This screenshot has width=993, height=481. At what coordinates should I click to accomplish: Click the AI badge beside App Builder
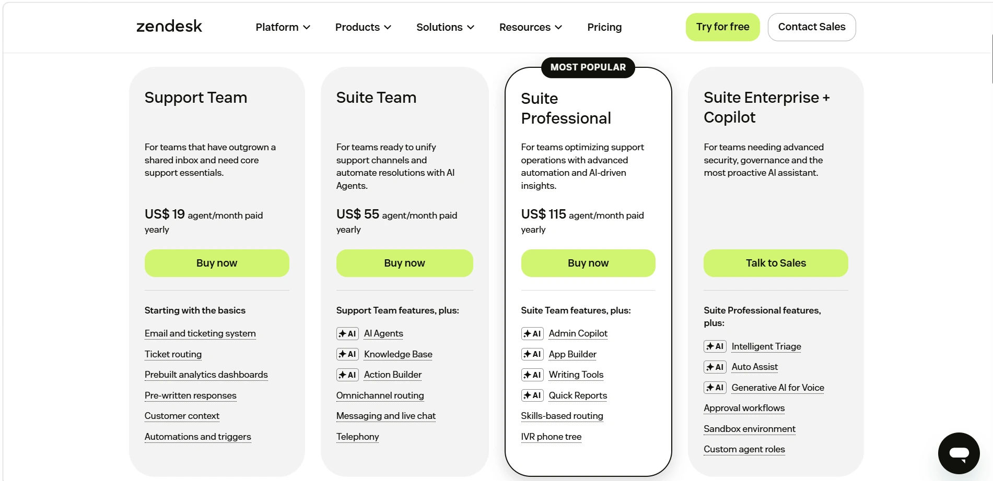pyautogui.click(x=532, y=354)
